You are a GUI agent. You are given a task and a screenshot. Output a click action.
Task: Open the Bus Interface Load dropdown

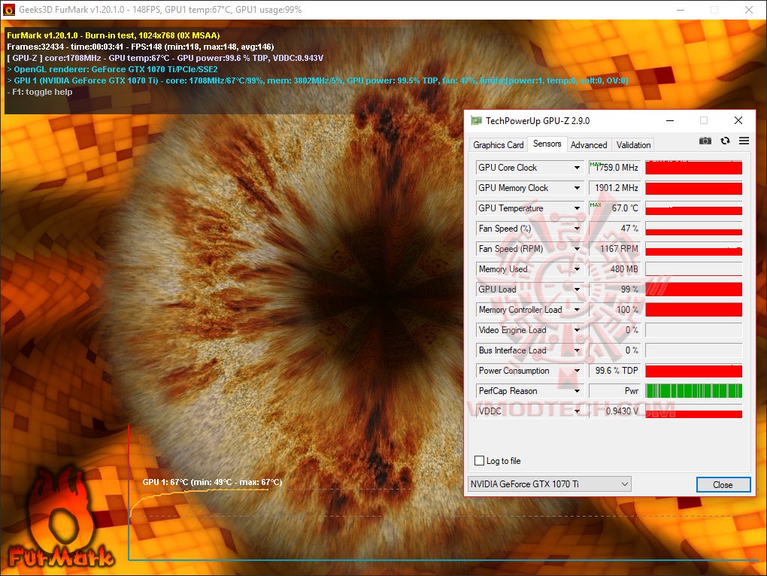(578, 350)
